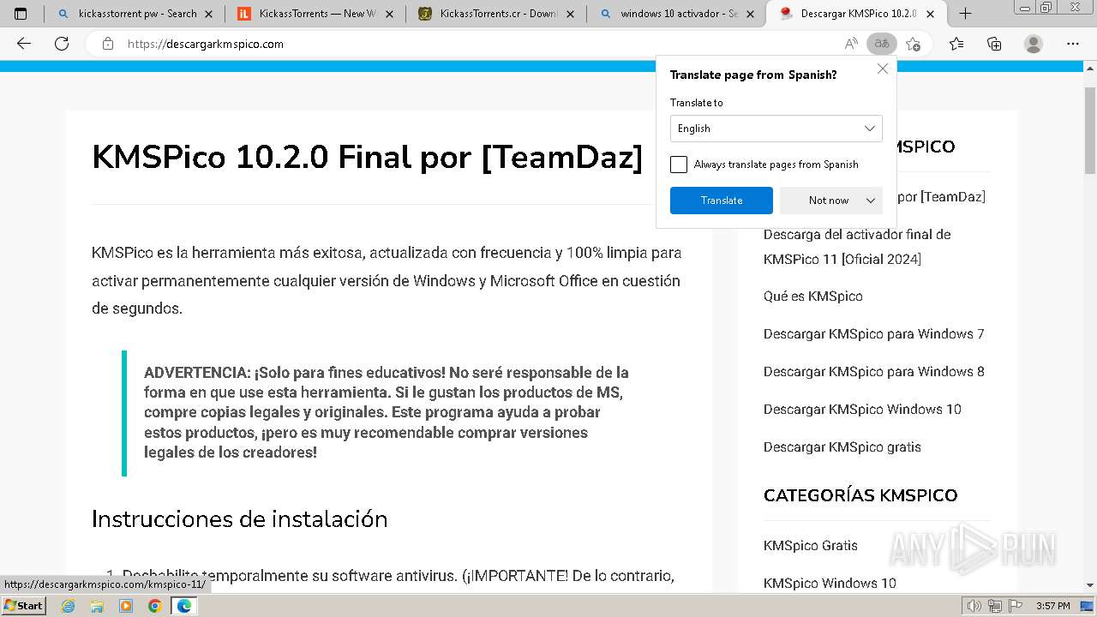Select the Descargar KMSPico 10.2.0 tab

point(858,14)
